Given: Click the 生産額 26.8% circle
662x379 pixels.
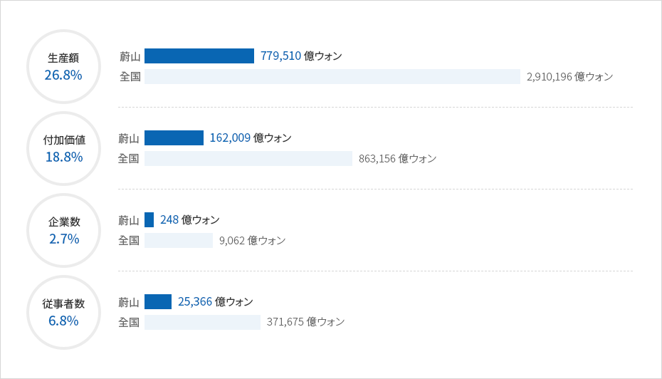Looking at the screenshot, I should point(64,66).
